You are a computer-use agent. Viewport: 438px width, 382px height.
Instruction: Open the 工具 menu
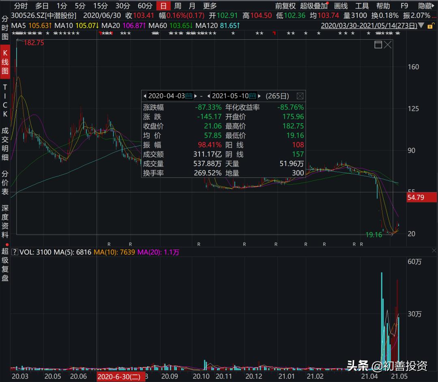(x=362, y=6)
